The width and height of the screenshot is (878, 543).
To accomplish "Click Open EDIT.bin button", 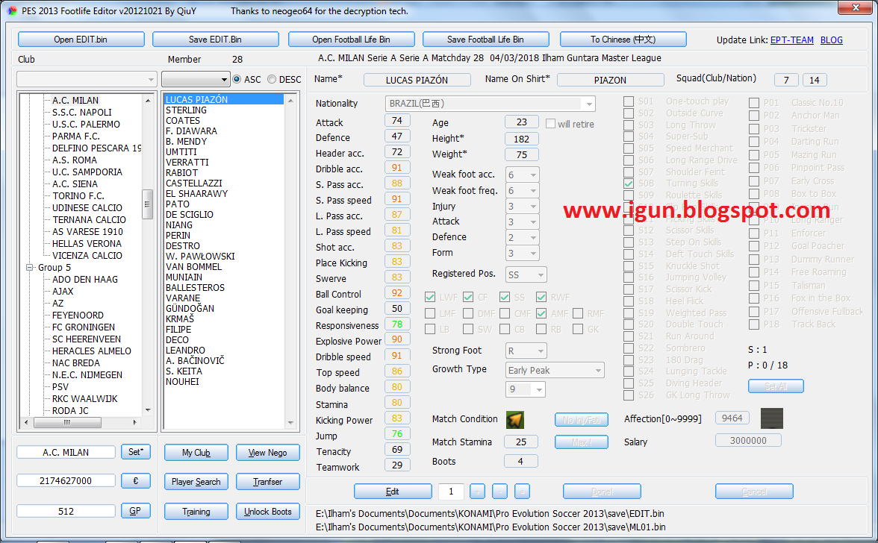I will (x=81, y=39).
